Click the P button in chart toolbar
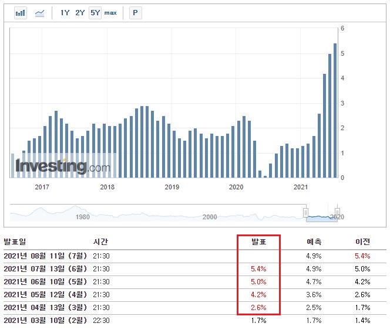Viewport: 390px width, 330px height. [x=136, y=13]
